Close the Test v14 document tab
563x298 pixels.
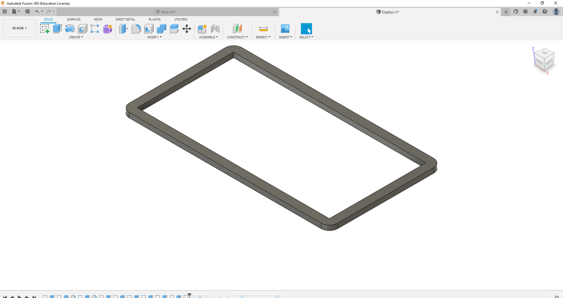[275, 12]
